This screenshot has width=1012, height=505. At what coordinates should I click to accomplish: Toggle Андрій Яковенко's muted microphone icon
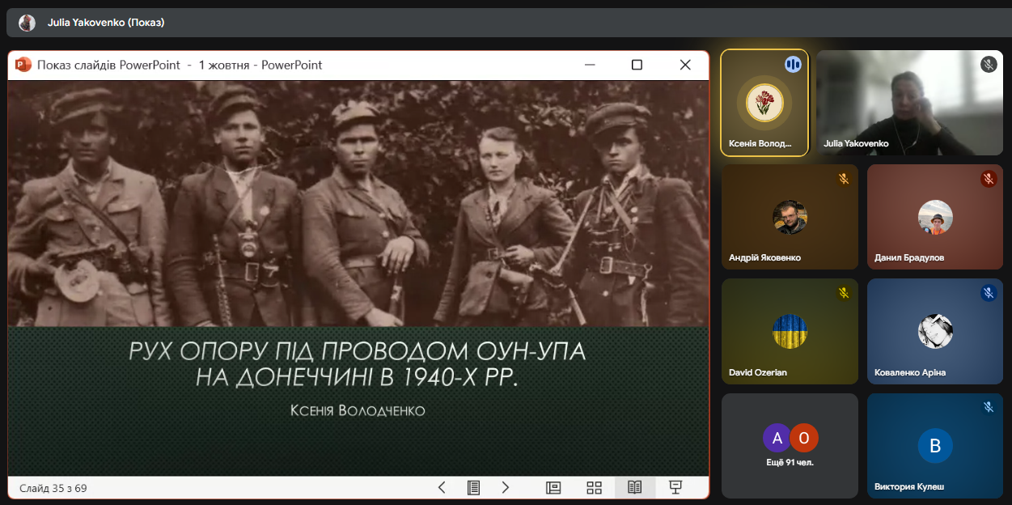843,179
